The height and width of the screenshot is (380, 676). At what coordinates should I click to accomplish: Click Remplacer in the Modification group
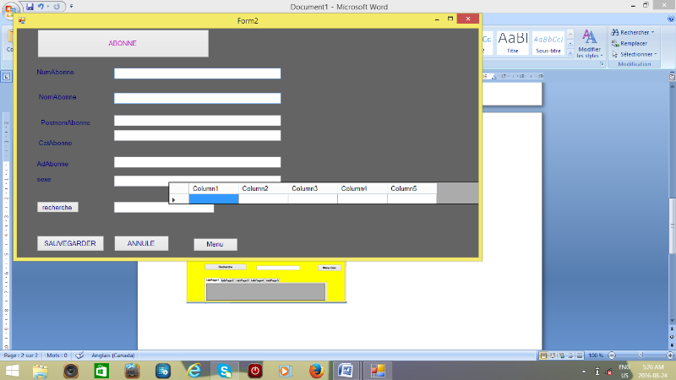coord(630,43)
